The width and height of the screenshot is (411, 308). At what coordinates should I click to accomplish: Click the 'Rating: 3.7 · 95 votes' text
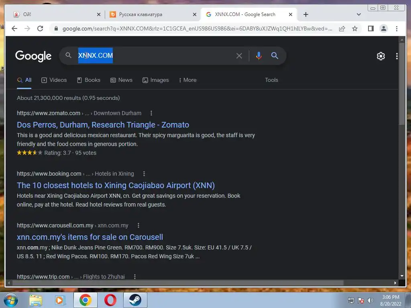tap(70, 153)
